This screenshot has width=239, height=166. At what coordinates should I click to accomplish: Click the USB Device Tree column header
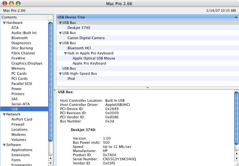click(x=148, y=17)
